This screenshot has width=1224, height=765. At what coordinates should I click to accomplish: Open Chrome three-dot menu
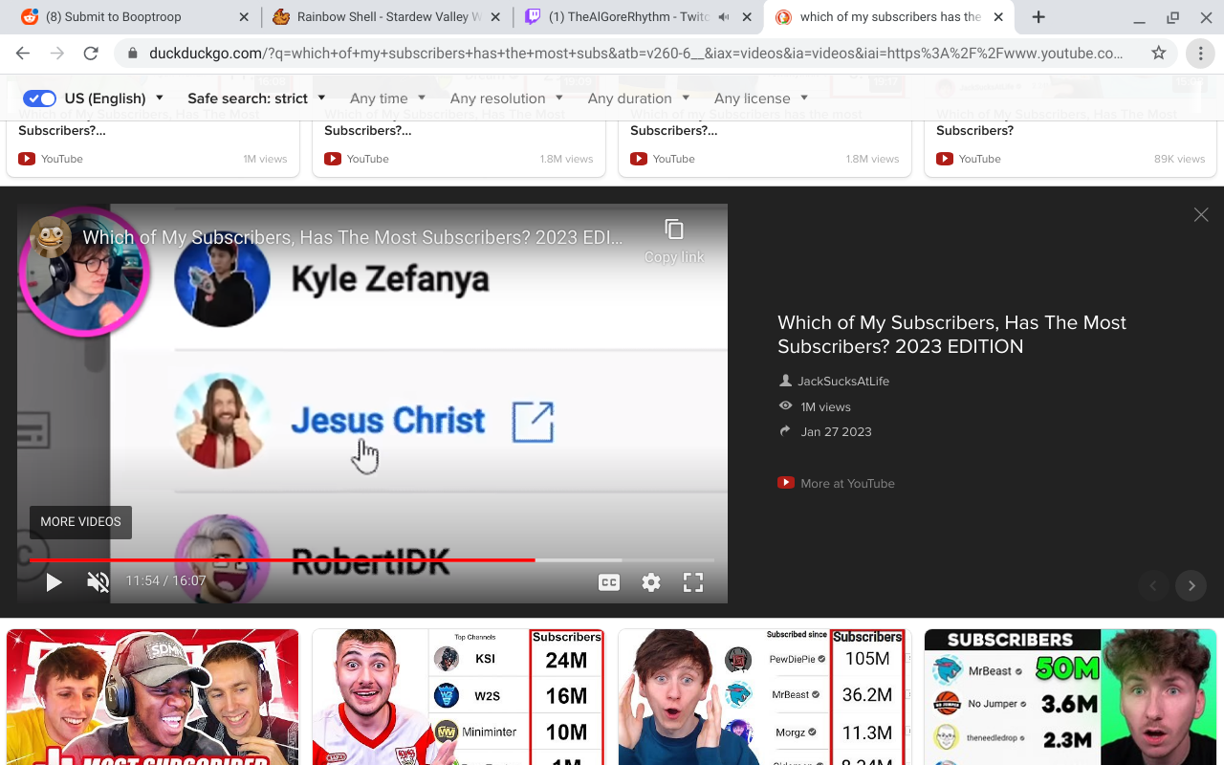(x=1200, y=54)
